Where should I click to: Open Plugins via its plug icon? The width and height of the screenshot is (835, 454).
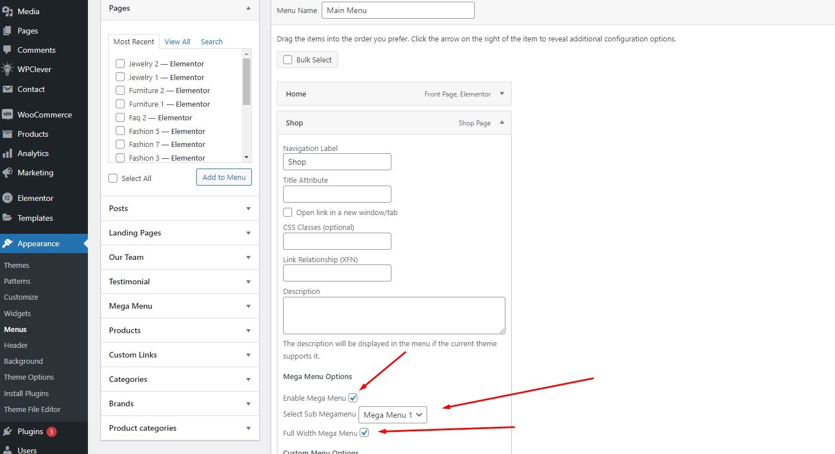pos(7,431)
